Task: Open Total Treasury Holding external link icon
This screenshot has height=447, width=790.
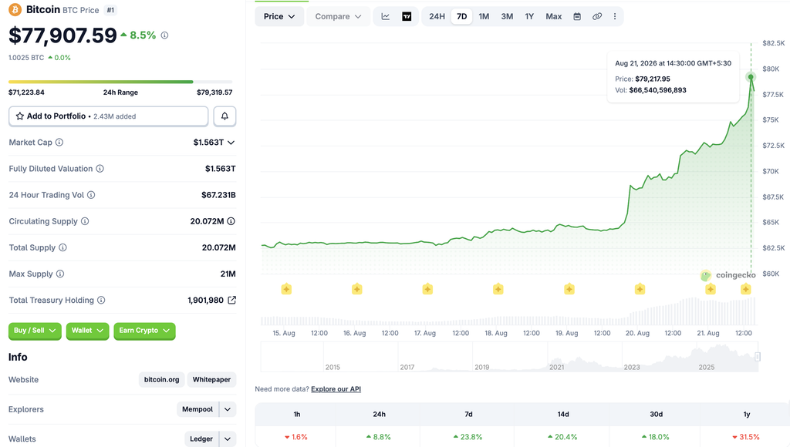Action: [x=231, y=300]
